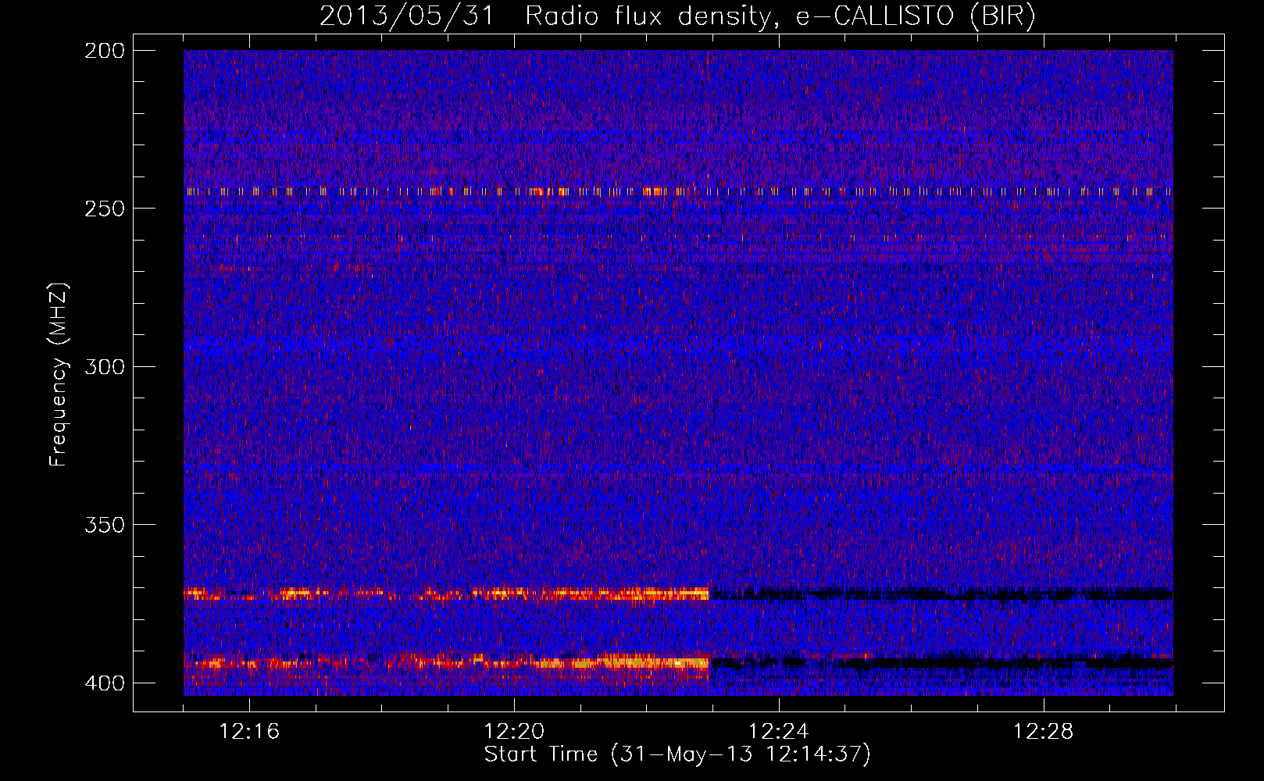Viewport: 1264px width, 781px height.
Task: Click the bright emission band near 395 MHz
Action: (x=446, y=663)
